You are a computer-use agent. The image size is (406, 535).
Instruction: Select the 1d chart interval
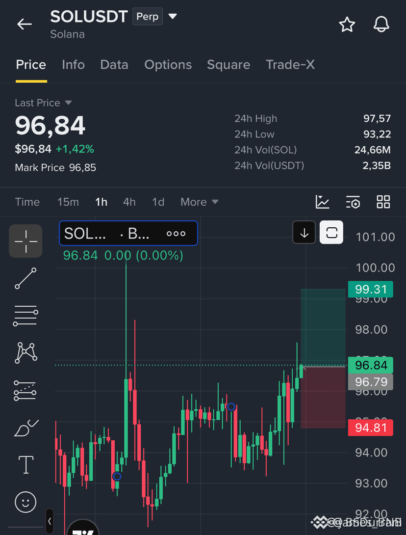[158, 202]
